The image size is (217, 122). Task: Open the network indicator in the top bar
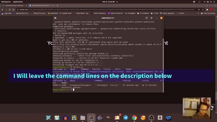204,2
